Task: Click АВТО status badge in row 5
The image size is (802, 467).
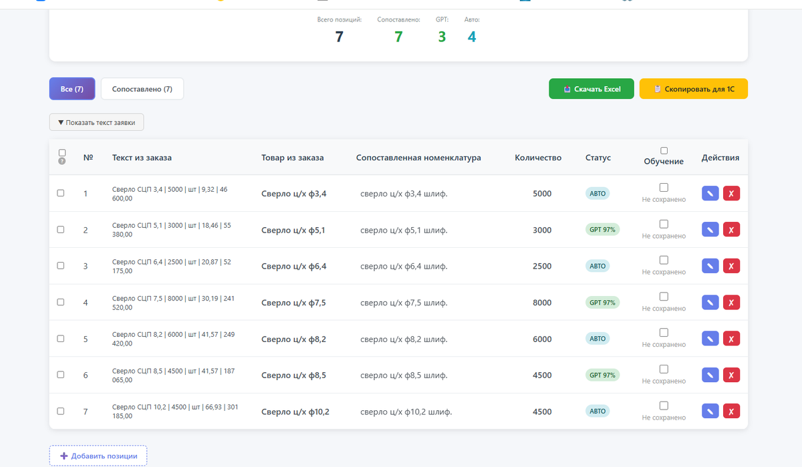Action: (x=597, y=339)
